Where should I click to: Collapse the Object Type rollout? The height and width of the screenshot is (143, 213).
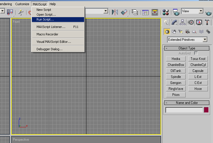tap(187, 48)
